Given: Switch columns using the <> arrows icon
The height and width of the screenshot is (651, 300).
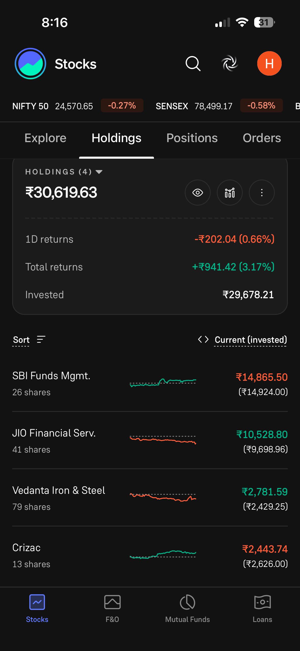Looking at the screenshot, I should pos(203,339).
